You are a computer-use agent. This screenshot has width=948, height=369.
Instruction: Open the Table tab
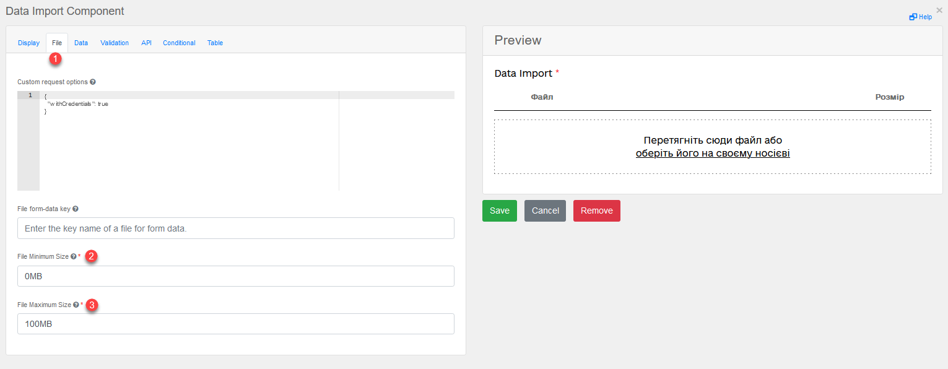[x=215, y=43]
